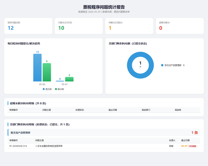Click the department remaining BUG donut chart title

click(128, 44)
